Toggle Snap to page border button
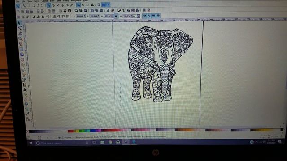 tap(99, 5)
